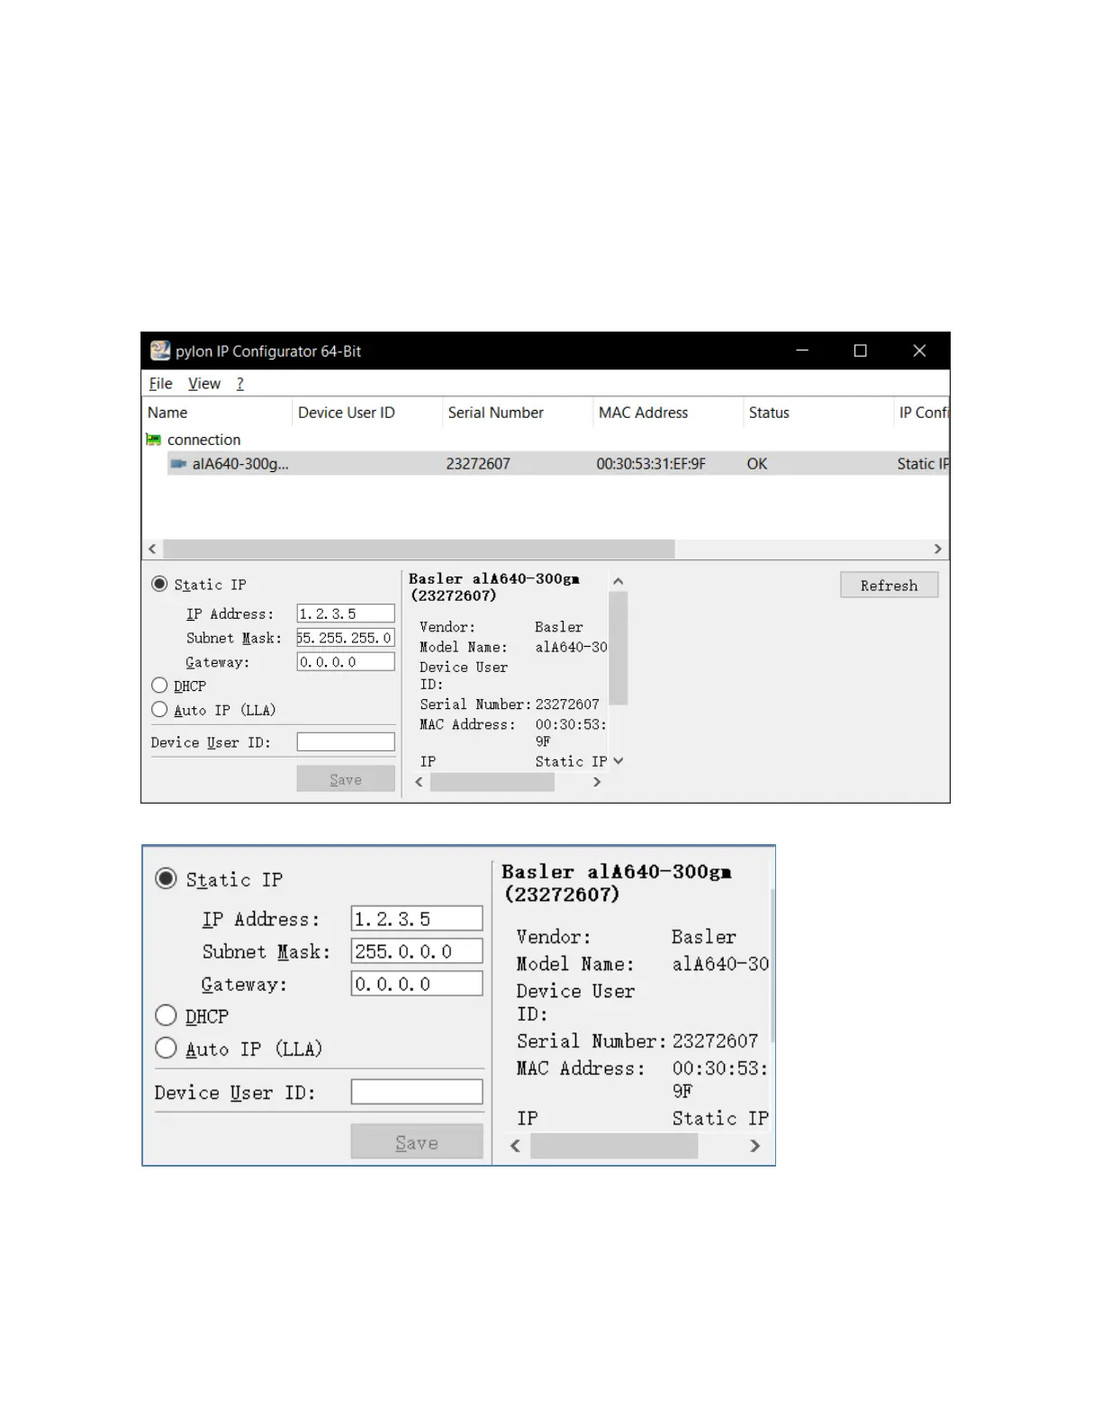Image resolution: width=1102 pixels, height=1427 pixels.
Task: Click IP Address field in full pylon window
Action: (x=346, y=614)
